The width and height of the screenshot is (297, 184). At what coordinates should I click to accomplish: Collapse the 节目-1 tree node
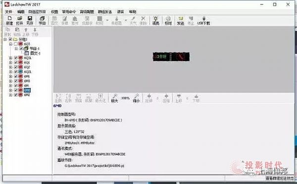coord(16,48)
